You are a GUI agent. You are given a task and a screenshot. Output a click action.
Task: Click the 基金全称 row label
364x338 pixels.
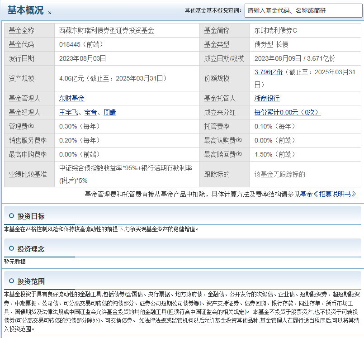[x=21, y=30]
